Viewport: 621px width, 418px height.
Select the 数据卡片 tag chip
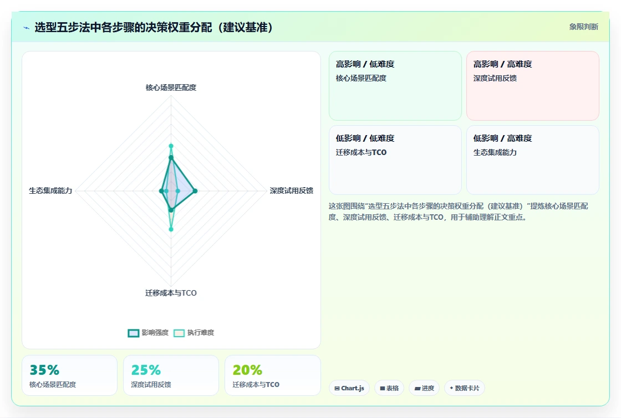pos(464,388)
